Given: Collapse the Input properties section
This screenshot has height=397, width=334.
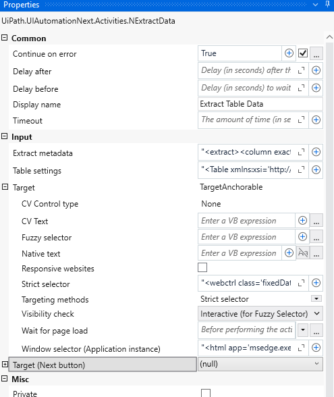Looking at the screenshot, I should pyautogui.click(x=4, y=136).
